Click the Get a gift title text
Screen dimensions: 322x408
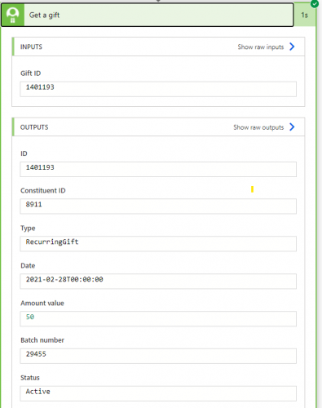click(44, 16)
